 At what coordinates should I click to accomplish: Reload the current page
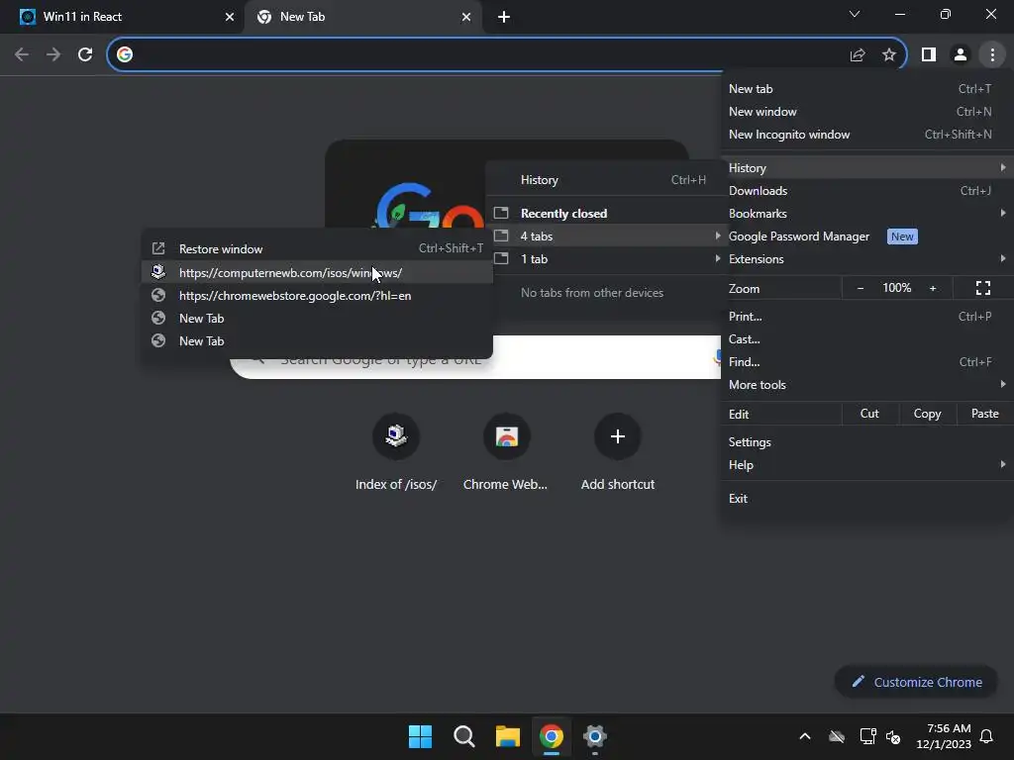[85, 54]
